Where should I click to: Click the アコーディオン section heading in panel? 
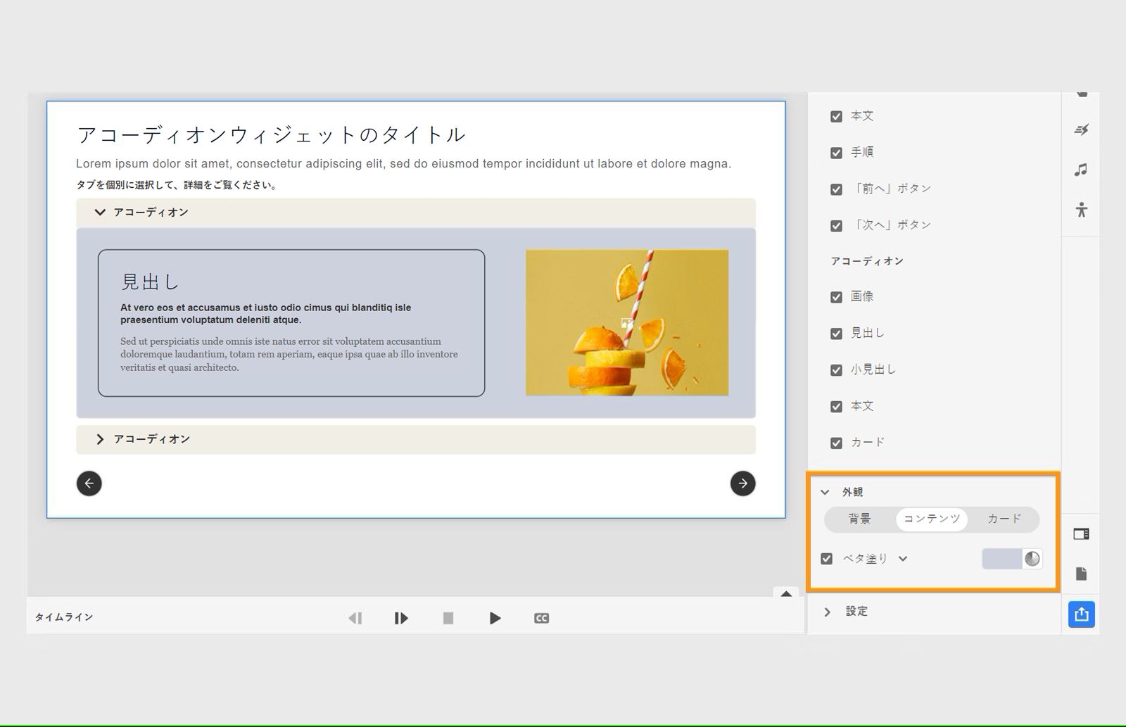(867, 261)
